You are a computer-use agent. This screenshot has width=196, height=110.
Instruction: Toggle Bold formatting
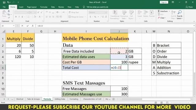click(16, 17)
